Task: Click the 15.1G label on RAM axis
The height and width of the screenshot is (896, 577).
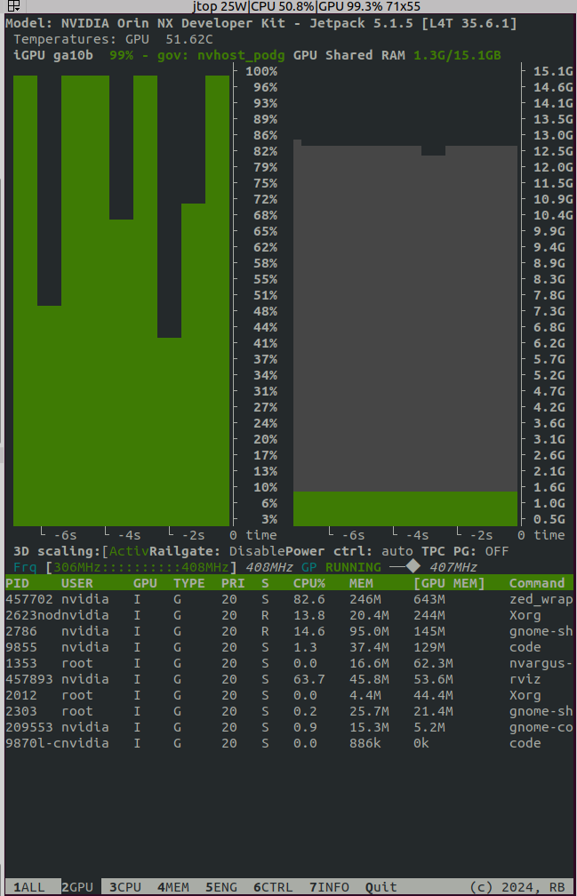Action: point(553,71)
